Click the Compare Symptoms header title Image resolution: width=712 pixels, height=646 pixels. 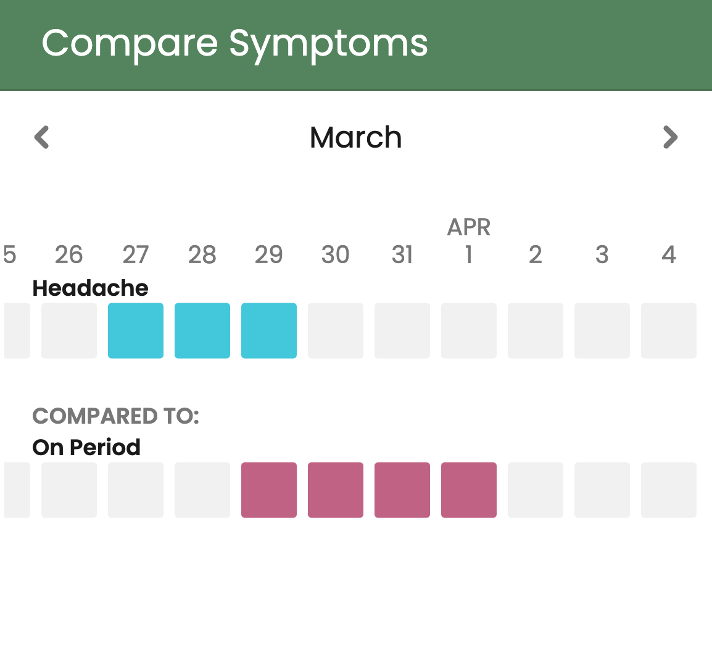pos(234,43)
